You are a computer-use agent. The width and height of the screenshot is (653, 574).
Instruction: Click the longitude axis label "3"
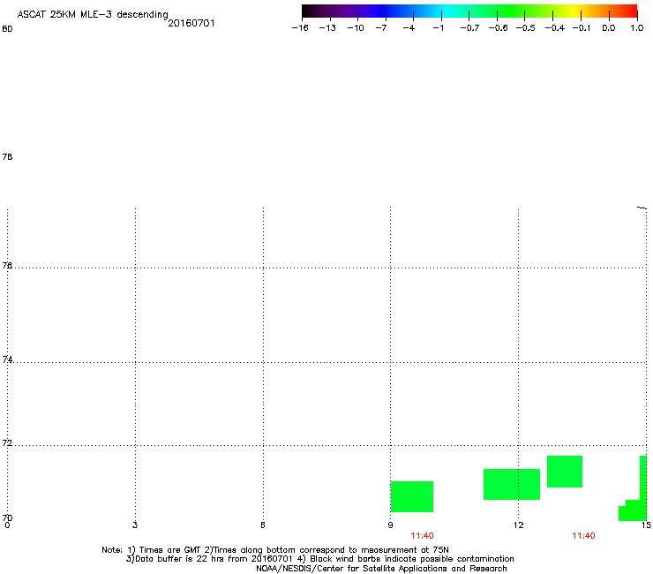(x=135, y=525)
